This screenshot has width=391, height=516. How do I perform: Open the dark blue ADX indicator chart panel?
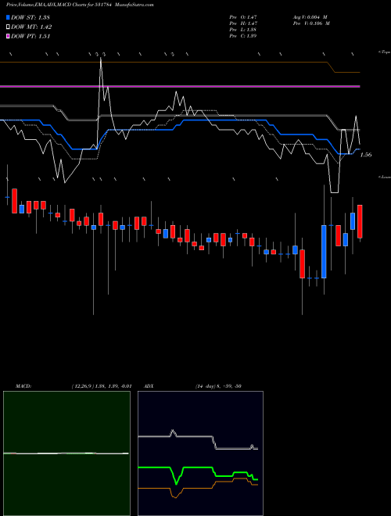[200, 453]
